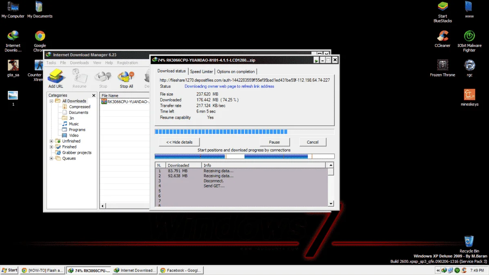Switch to the Download status tab
The image size is (489, 275).
(171, 71)
